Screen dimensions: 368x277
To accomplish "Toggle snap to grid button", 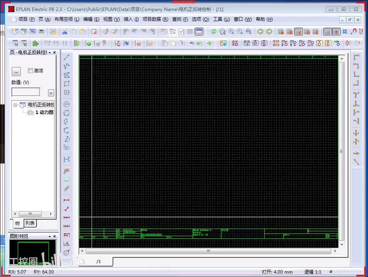I will pyautogui.click(x=336, y=32).
